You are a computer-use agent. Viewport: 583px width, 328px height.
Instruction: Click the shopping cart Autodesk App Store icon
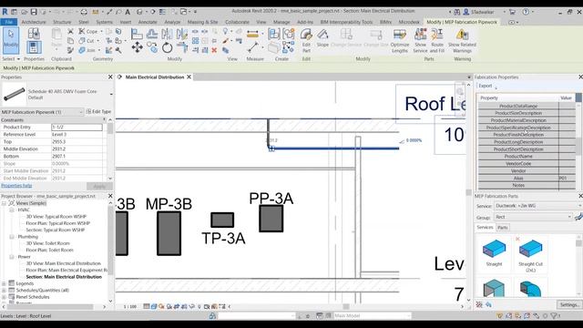coord(512,12)
